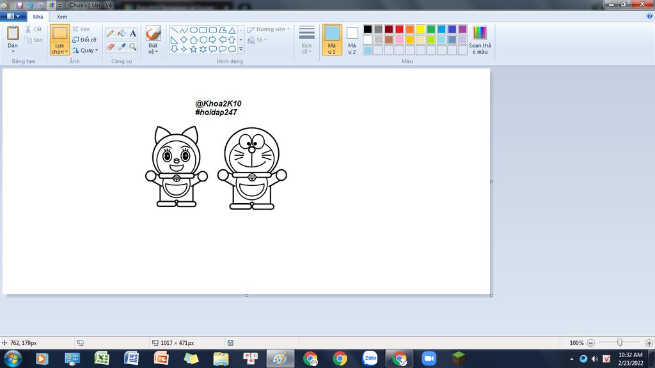The width and height of the screenshot is (655, 368).
Task: Select the Eraser tool
Action: tap(110, 47)
